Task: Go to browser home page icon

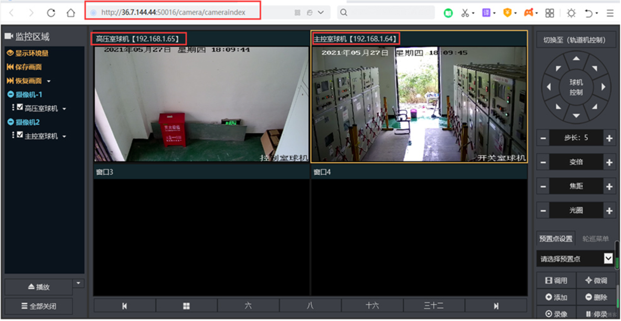Action: click(71, 13)
